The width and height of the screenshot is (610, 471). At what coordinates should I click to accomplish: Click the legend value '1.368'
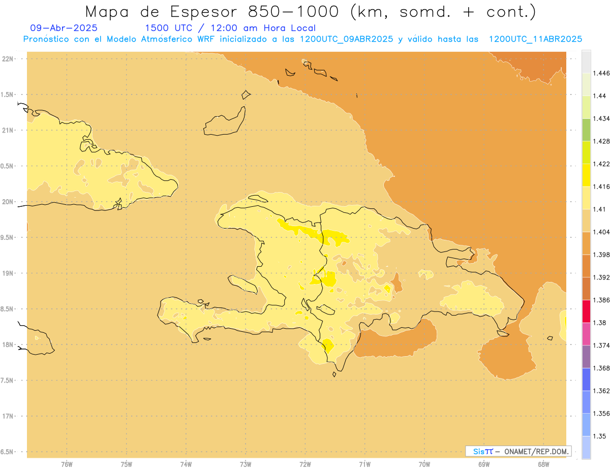602,368
